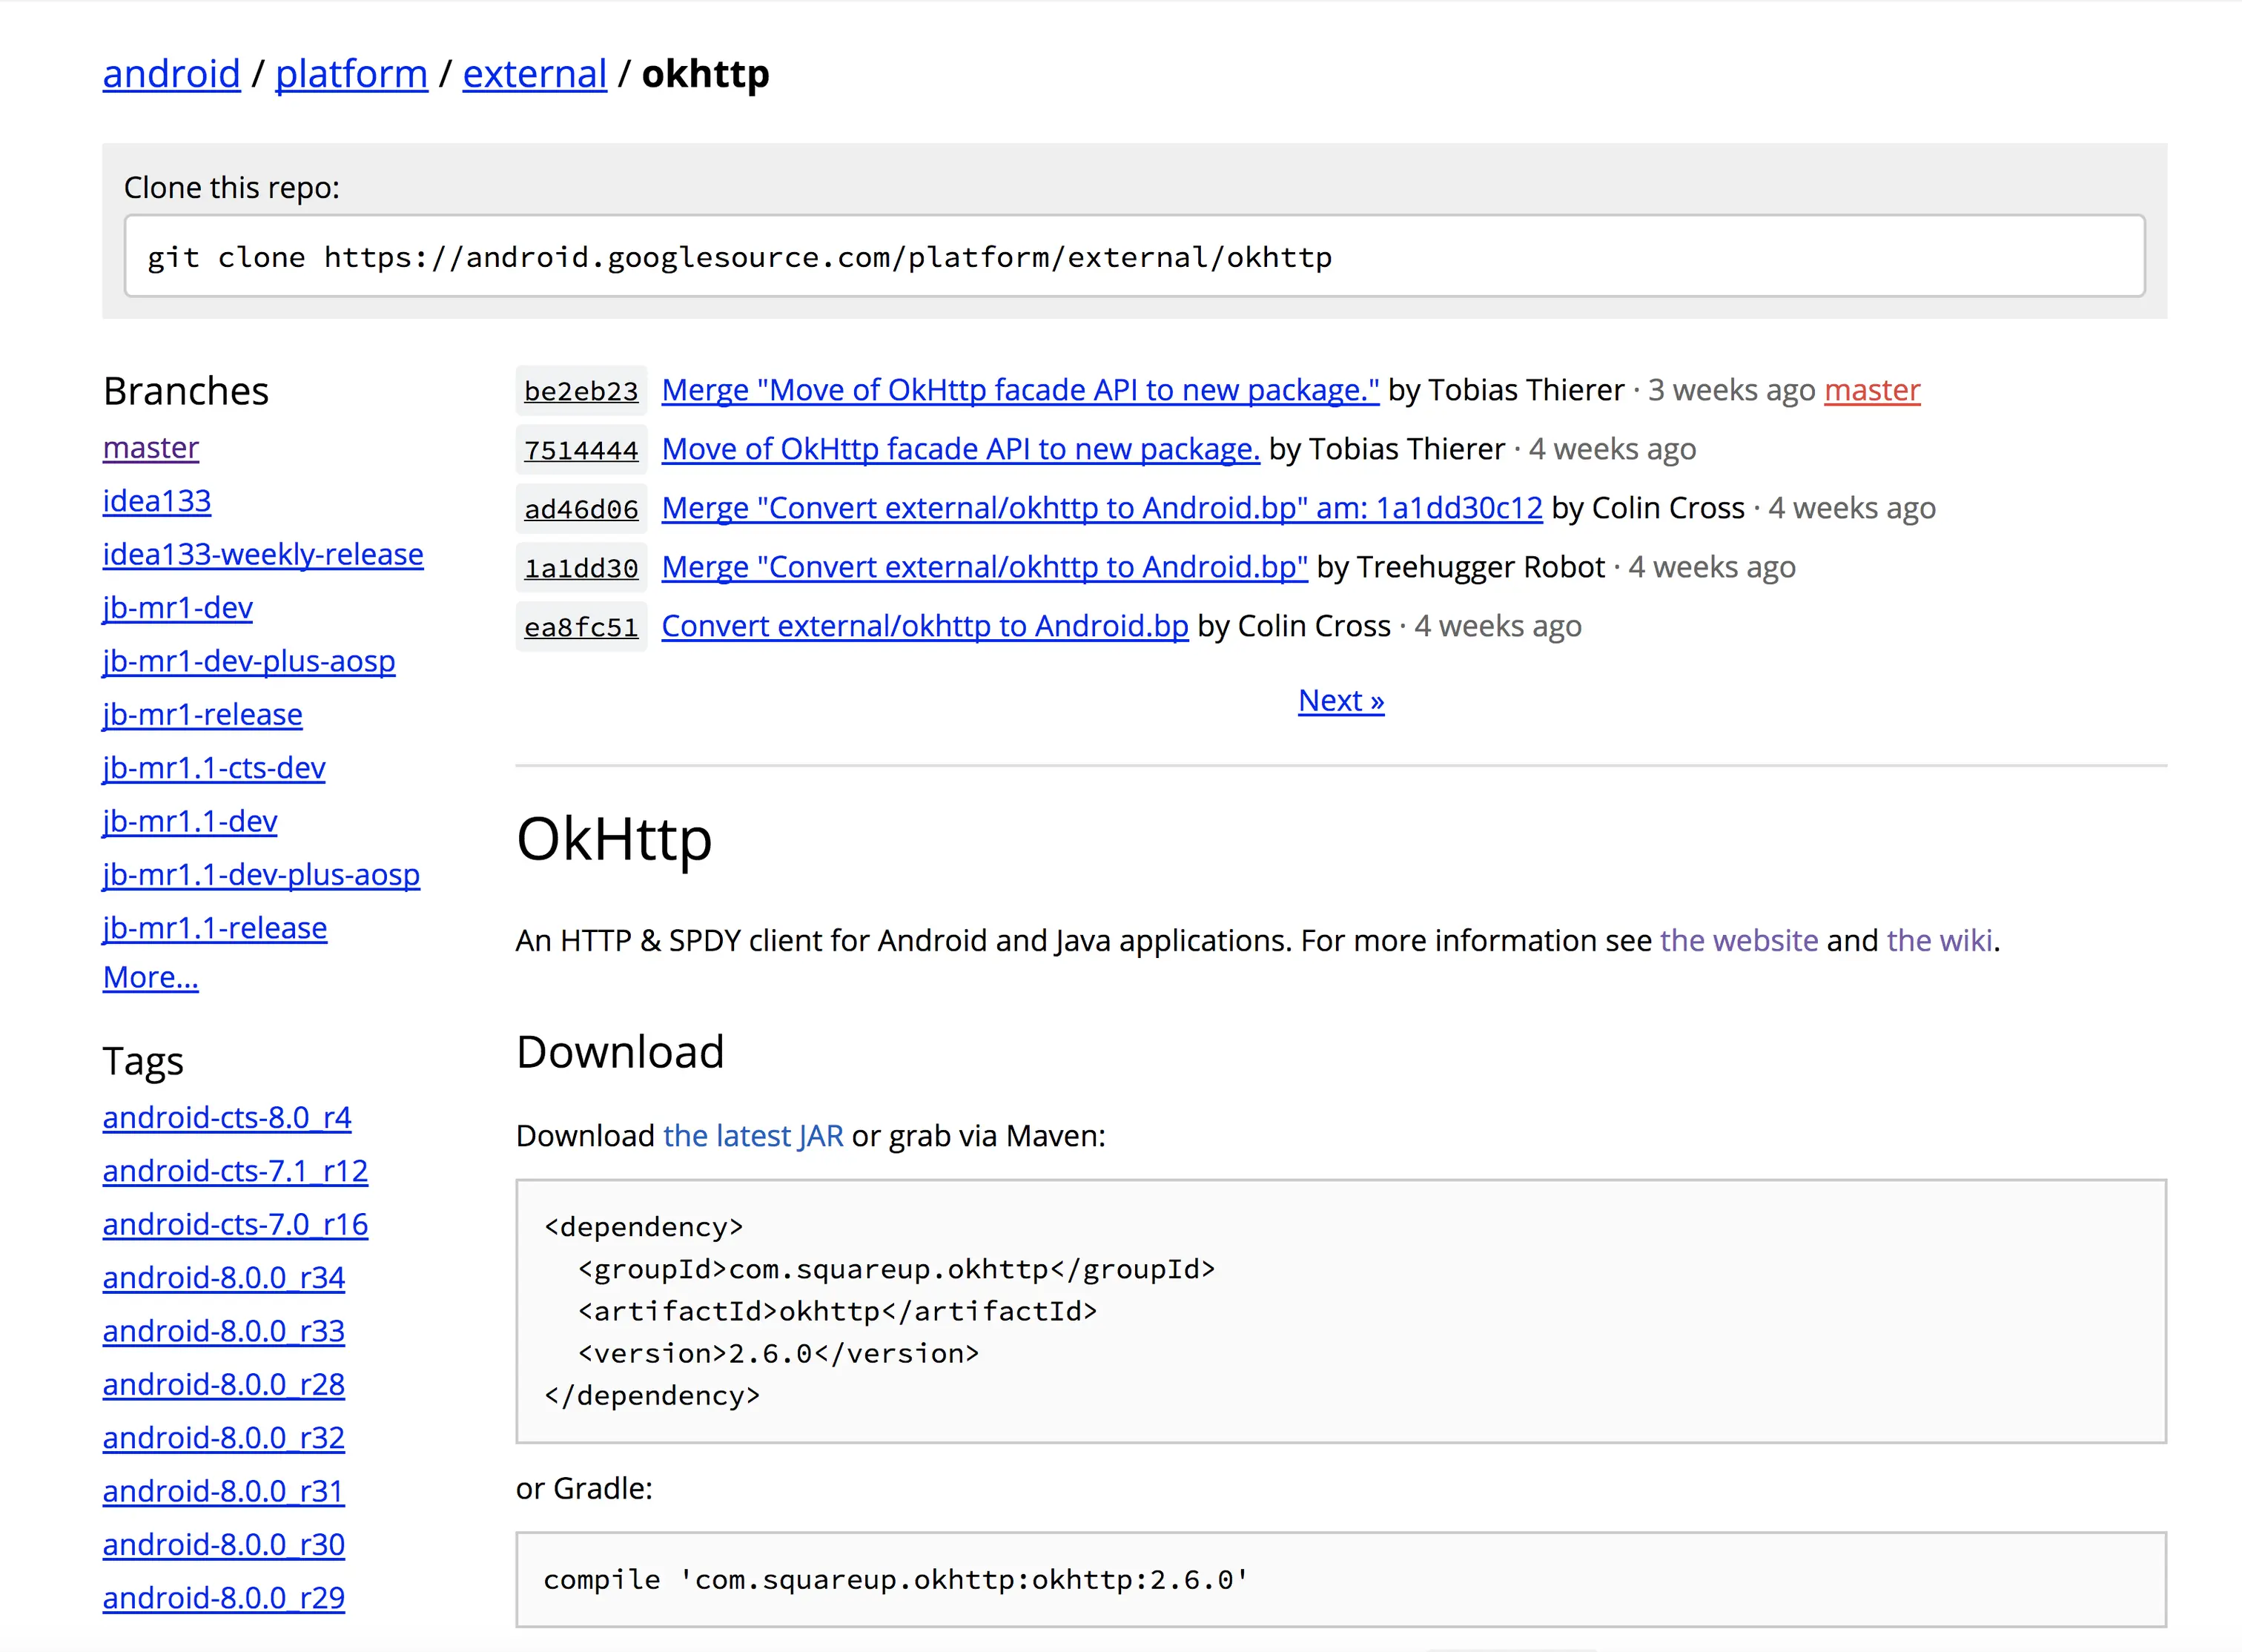2242x1652 pixels.
Task: Go to the platform breadcrumb link
Action: coord(351,74)
